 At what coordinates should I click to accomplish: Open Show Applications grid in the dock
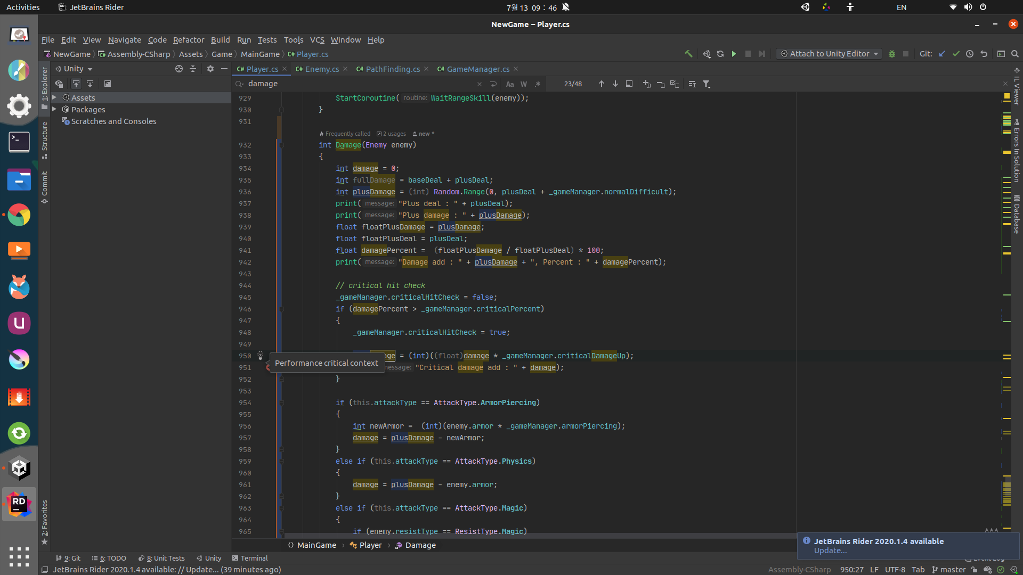pyautogui.click(x=19, y=557)
